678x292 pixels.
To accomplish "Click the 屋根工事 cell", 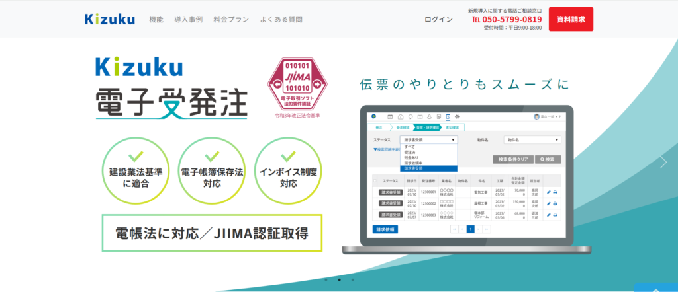I will pos(481,203).
